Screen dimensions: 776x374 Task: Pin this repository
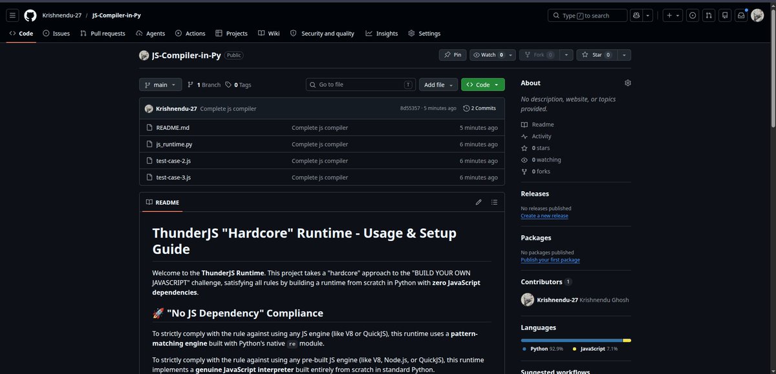click(453, 55)
